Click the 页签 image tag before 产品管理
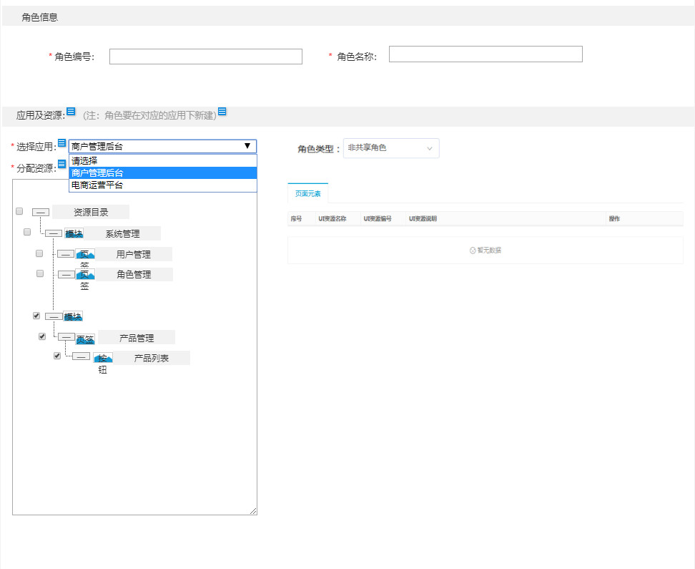The height and width of the screenshot is (569, 695). click(85, 339)
